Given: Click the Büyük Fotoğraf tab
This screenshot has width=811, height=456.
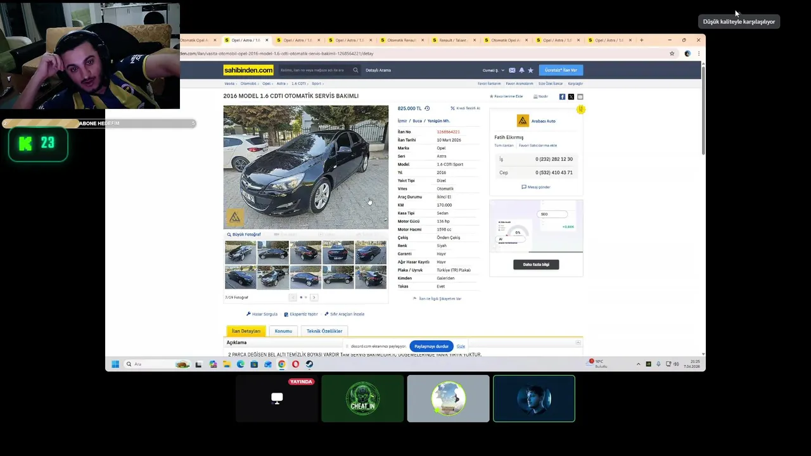Looking at the screenshot, I should (244, 234).
